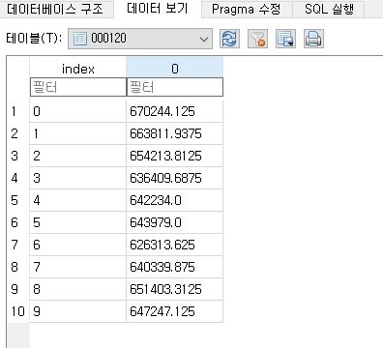Open the Pragma 수정 tab
Screen dimensions: 383x348
point(247,9)
